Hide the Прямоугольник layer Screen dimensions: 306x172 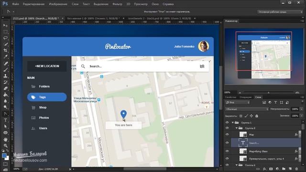click(x=227, y=159)
